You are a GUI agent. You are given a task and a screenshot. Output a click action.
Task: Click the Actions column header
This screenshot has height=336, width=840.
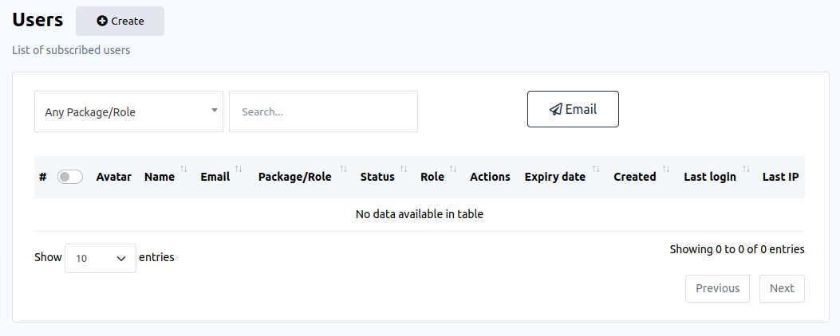coord(490,177)
